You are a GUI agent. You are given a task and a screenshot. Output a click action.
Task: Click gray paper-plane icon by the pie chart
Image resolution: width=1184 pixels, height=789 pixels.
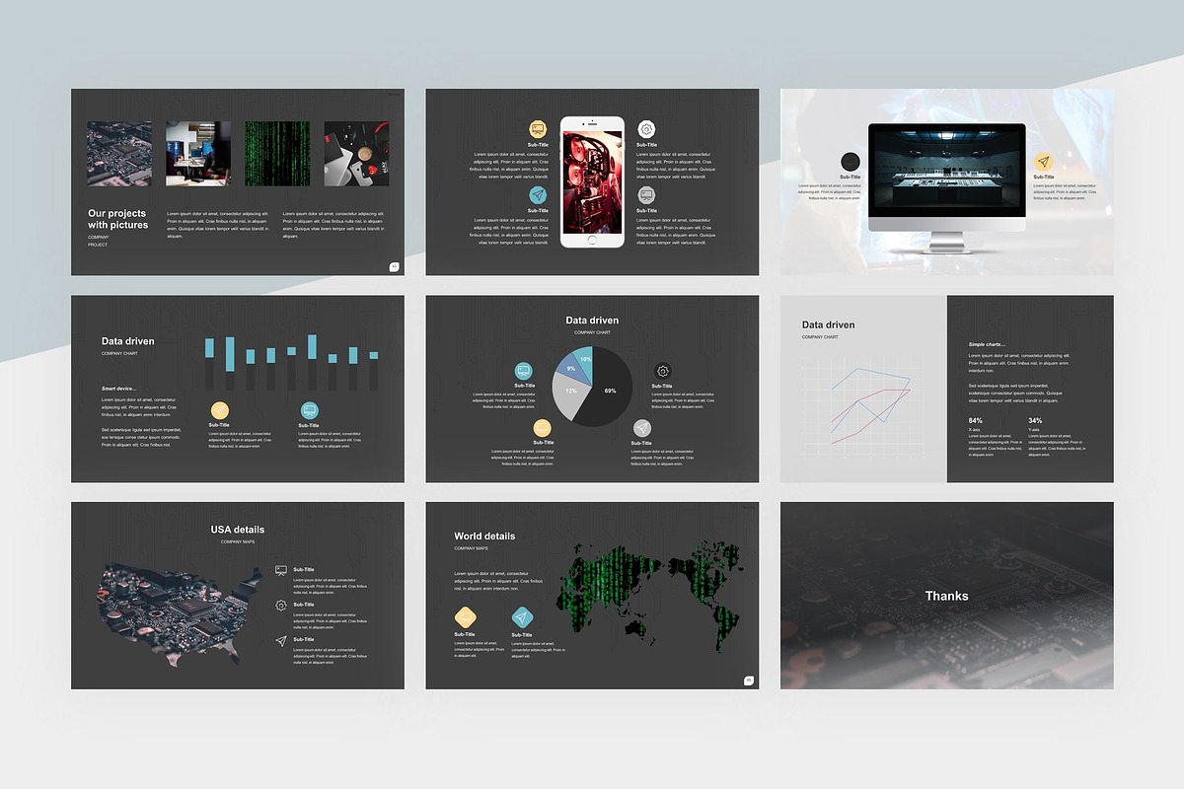pyautogui.click(x=642, y=428)
